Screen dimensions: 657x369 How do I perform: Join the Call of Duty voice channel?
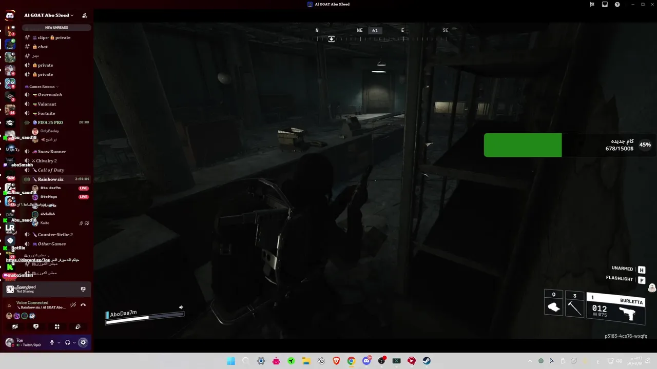[56, 170]
